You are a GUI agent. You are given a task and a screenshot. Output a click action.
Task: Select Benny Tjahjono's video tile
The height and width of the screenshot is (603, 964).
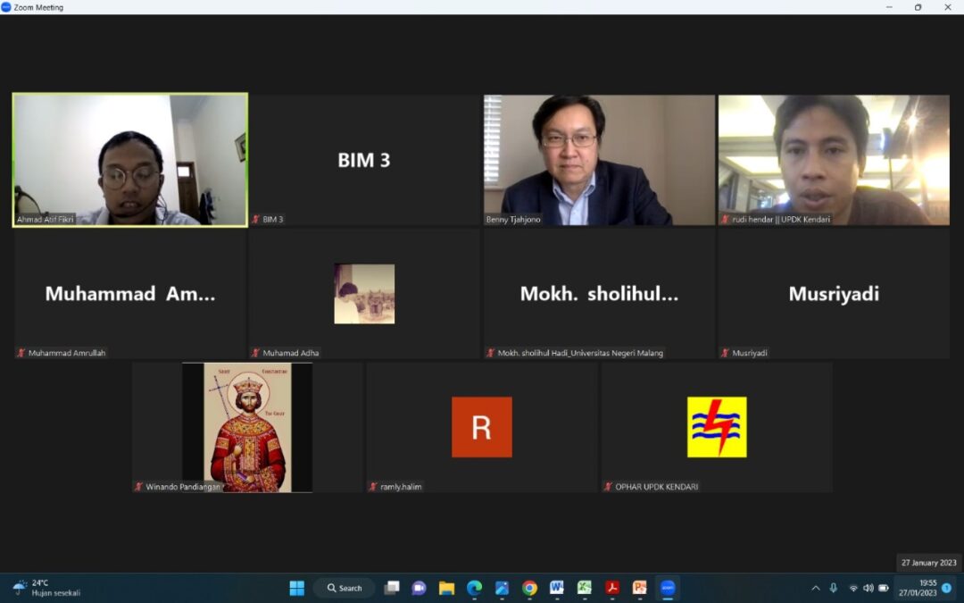pos(599,160)
